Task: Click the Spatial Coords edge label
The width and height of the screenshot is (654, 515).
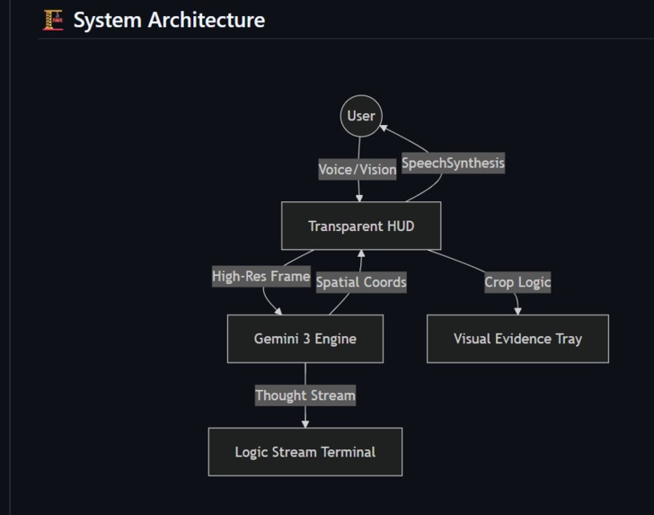Action: pyautogui.click(x=361, y=282)
